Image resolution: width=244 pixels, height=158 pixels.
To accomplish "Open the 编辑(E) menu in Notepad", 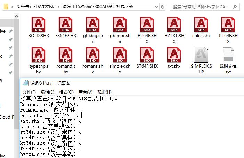I will 47,92.
